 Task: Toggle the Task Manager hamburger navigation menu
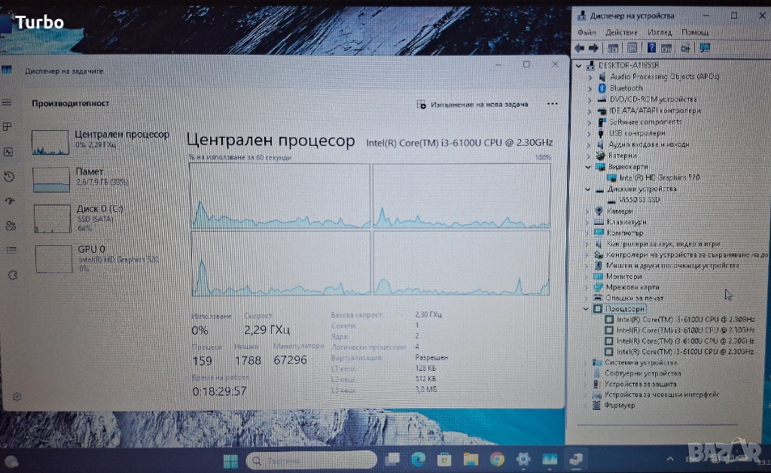tap(7, 102)
